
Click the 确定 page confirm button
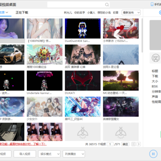point(125,144)
